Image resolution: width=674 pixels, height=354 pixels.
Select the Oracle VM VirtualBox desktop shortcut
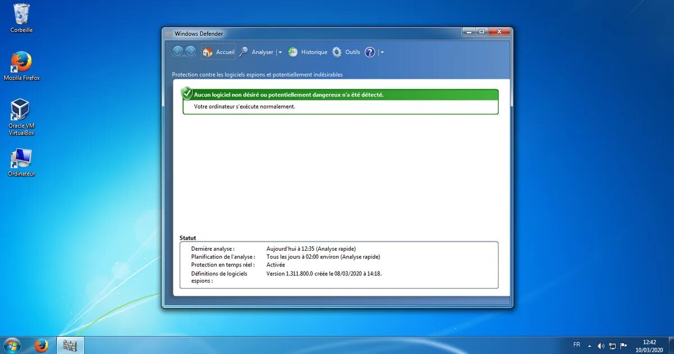pyautogui.click(x=21, y=117)
